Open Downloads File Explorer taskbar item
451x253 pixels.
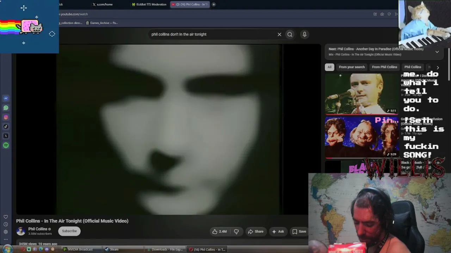coord(165,249)
